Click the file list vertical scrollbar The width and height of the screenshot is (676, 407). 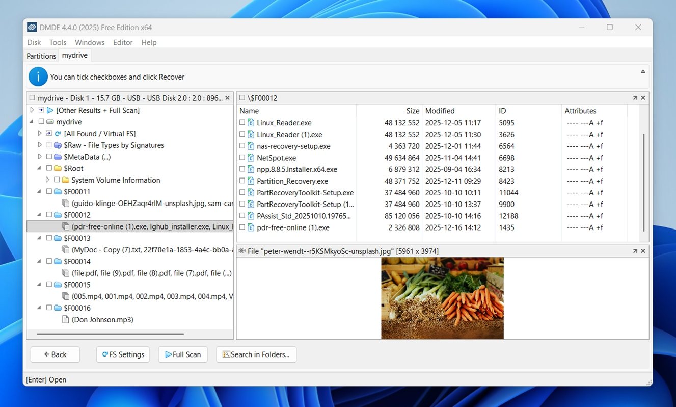(644, 182)
